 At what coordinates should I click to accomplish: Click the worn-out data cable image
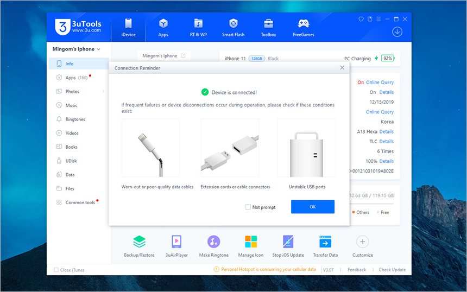pyautogui.click(x=151, y=148)
